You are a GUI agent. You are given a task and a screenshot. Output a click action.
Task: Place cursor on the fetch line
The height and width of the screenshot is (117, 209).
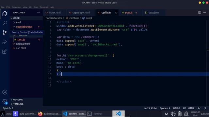pyautogui.click(x=85, y=56)
